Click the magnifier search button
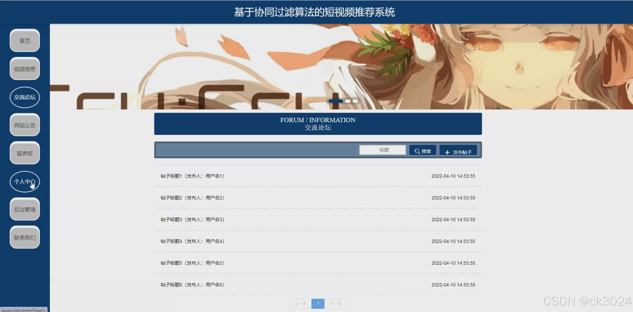This screenshot has width=633, height=312. 423,151
